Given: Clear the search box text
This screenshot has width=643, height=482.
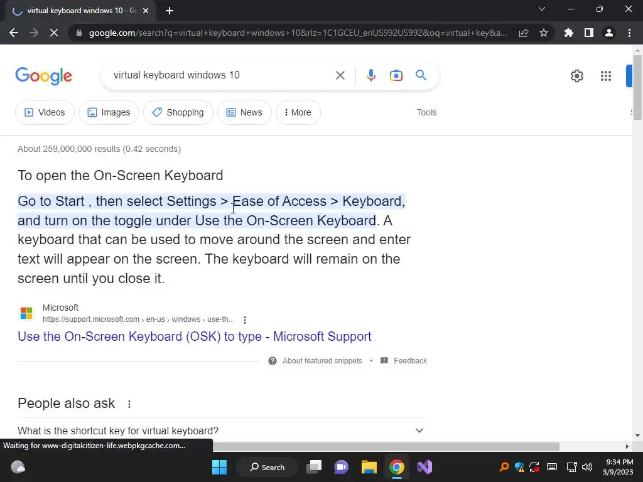Looking at the screenshot, I should [340, 75].
